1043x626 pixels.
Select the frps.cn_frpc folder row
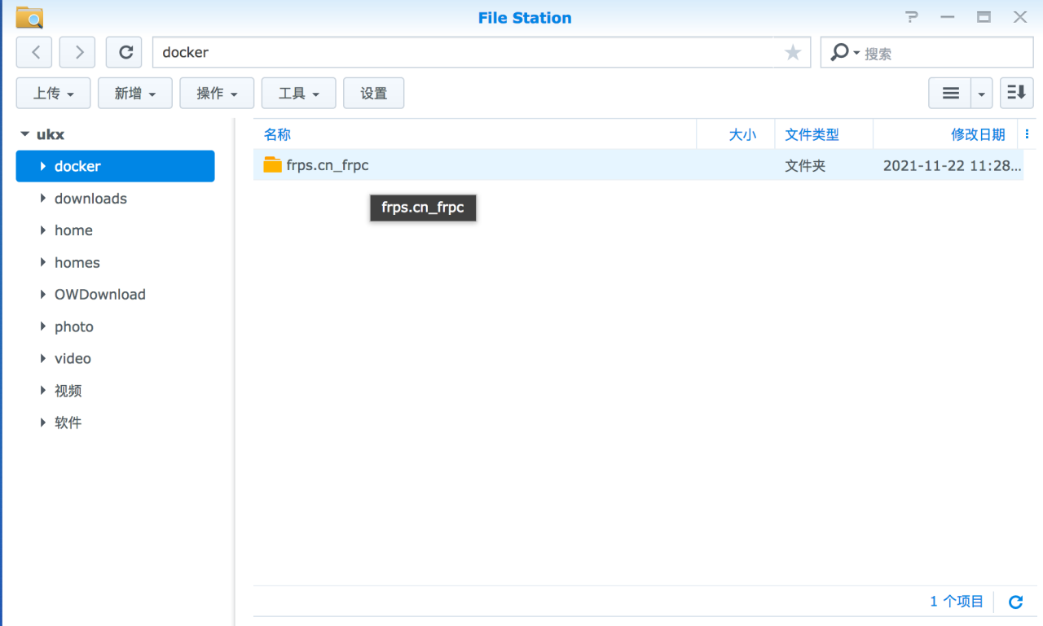tap(489, 165)
